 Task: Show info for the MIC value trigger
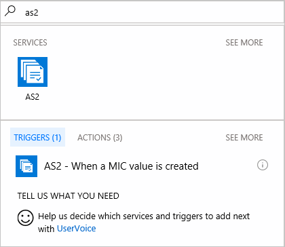click(263, 165)
